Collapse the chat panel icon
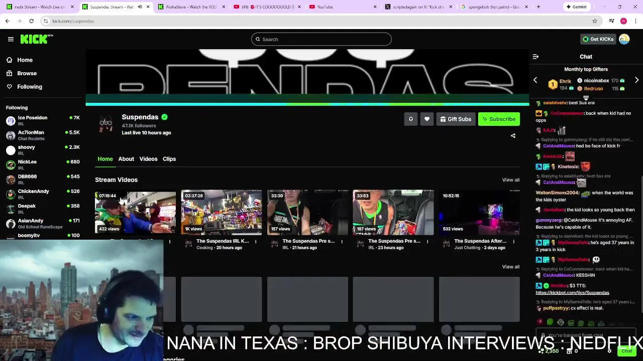 pyautogui.click(x=535, y=57)
